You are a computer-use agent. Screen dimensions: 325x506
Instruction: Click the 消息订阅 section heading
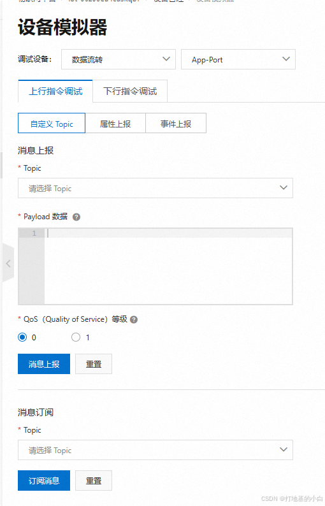click(36, 412)
